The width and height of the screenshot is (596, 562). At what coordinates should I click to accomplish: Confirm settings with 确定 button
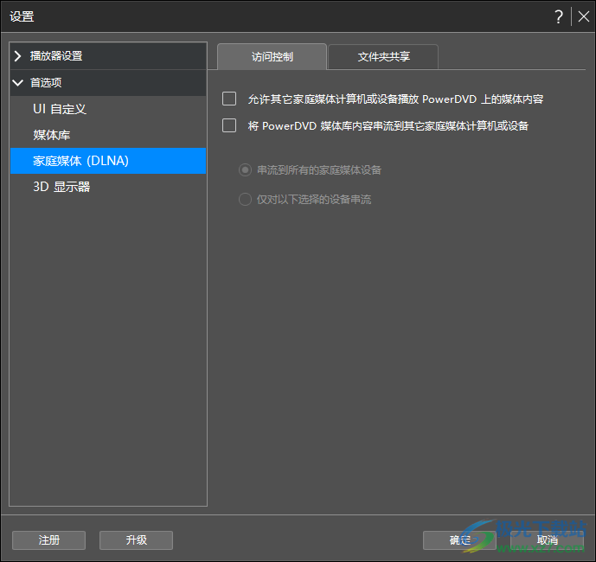[x=459, y=540]
